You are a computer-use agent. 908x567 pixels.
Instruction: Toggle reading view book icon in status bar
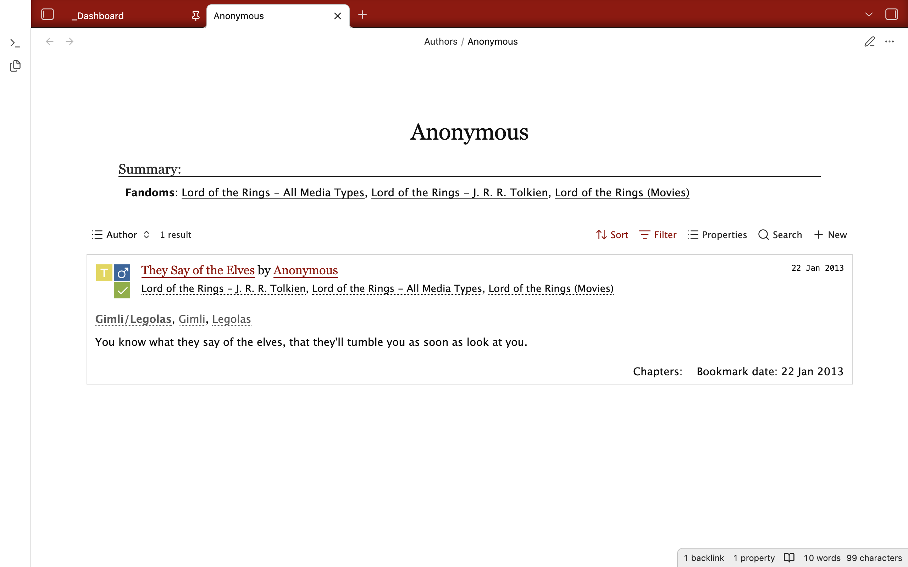[x=789, y=558]
